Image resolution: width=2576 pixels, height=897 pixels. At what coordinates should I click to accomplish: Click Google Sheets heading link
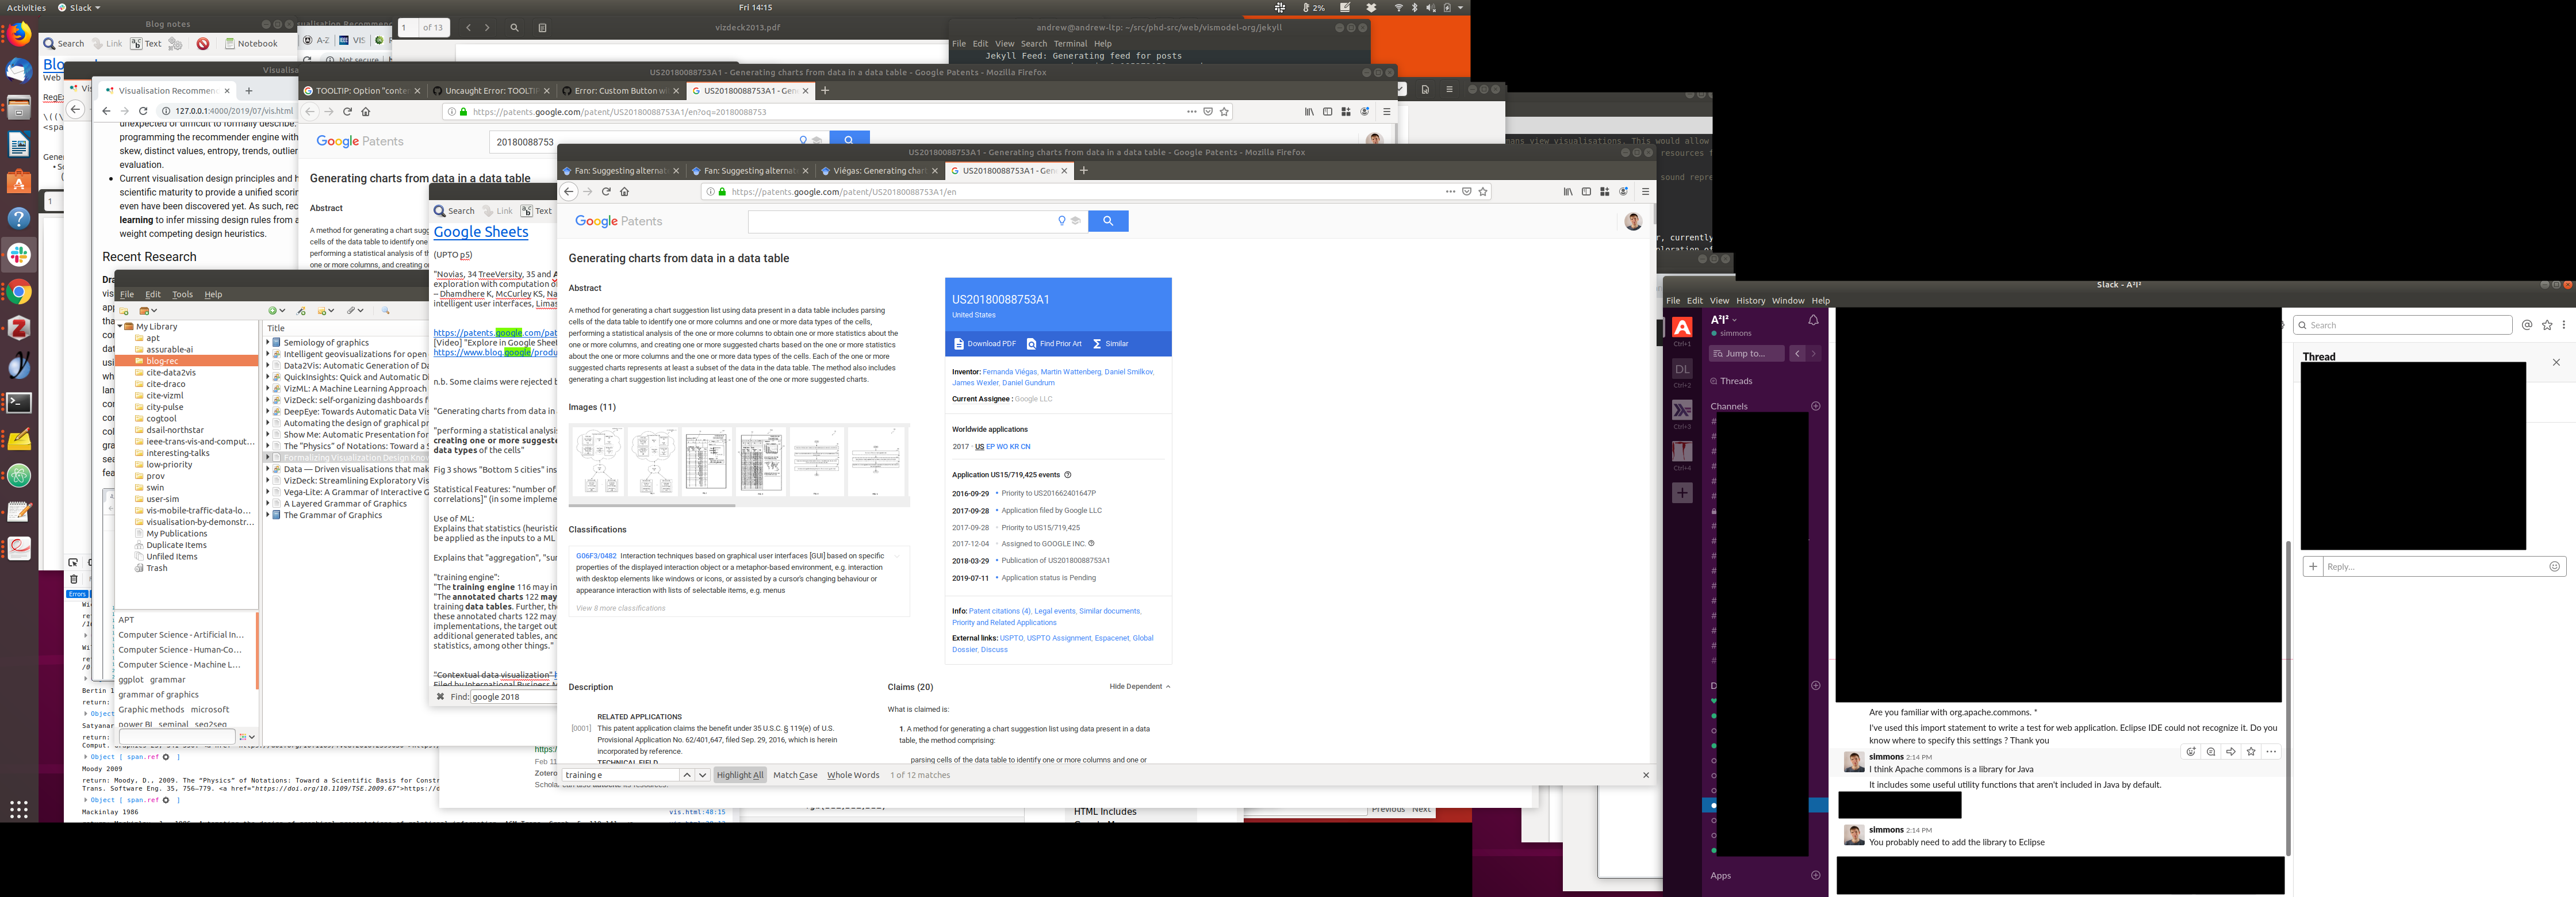480,232
